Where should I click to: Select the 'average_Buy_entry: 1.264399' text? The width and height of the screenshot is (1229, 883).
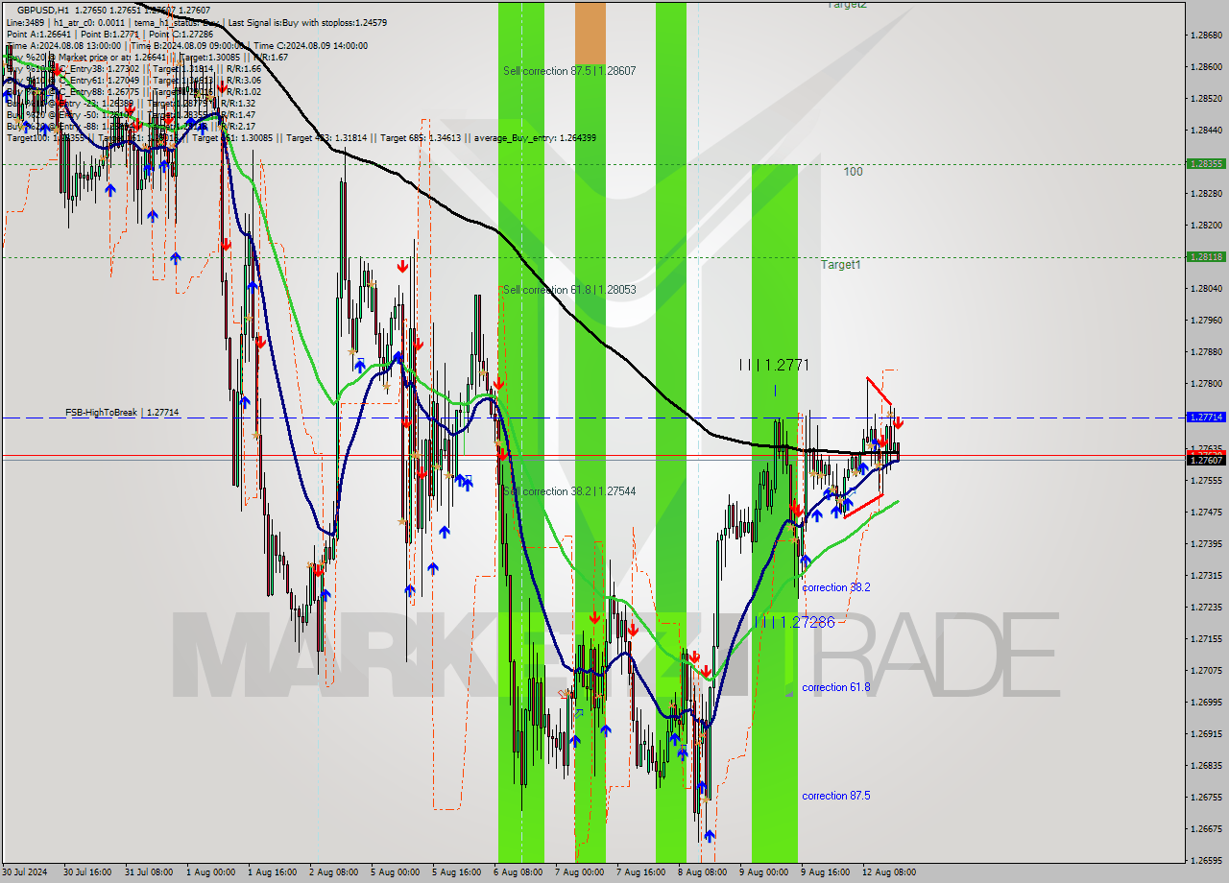(534, 138)
